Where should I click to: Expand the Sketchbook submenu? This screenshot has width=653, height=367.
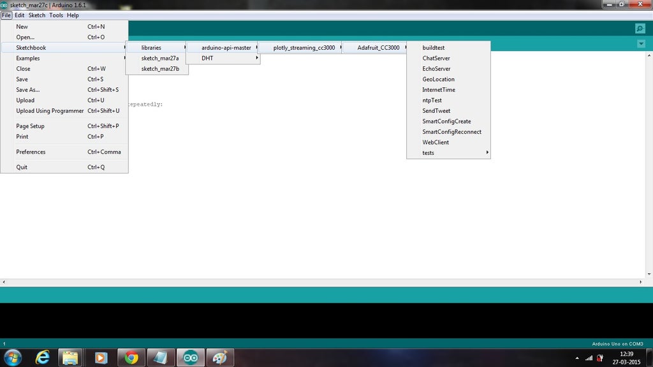click(x=64, y=47)
